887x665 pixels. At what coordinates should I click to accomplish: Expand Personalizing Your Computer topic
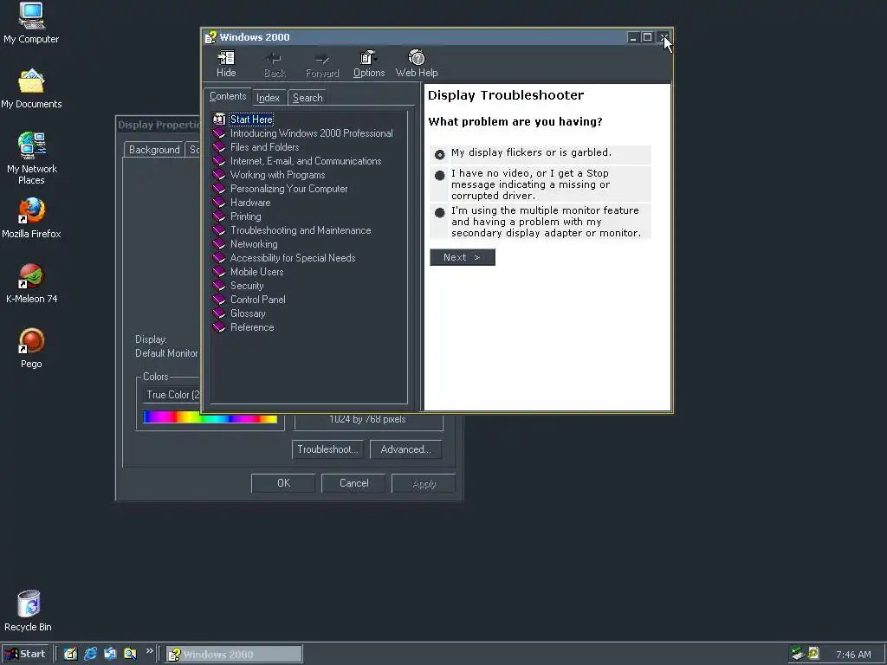click(x=288, y=189)
